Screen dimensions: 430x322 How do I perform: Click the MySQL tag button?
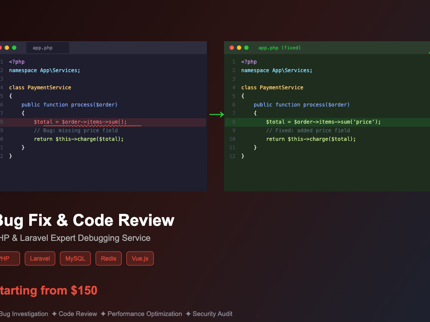(x=75, y=258)
